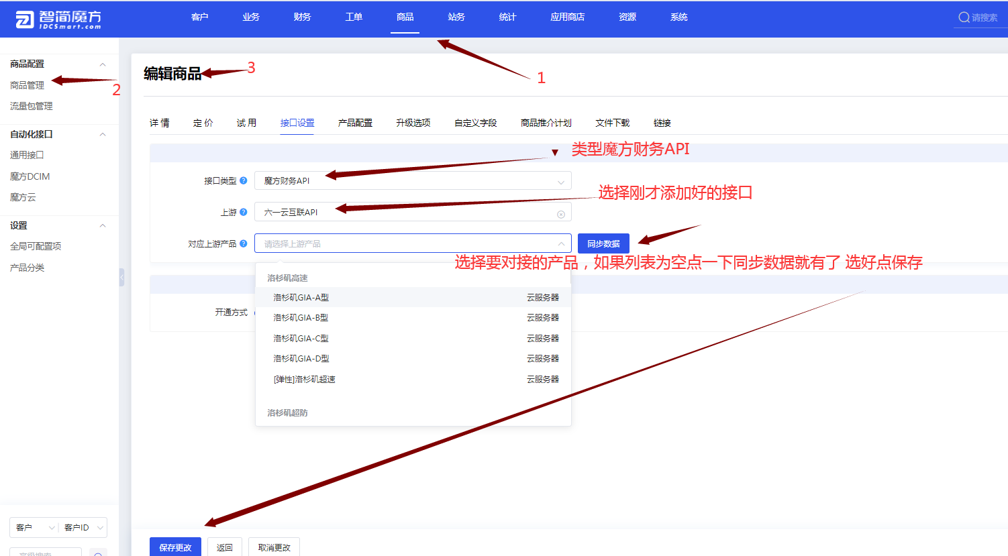Switch to the 接口设置 tab
The image size is (1008, 556).
pos(297,123)
